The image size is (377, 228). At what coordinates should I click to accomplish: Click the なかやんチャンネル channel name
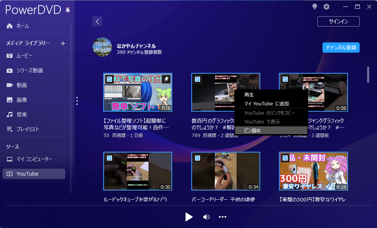136,46
